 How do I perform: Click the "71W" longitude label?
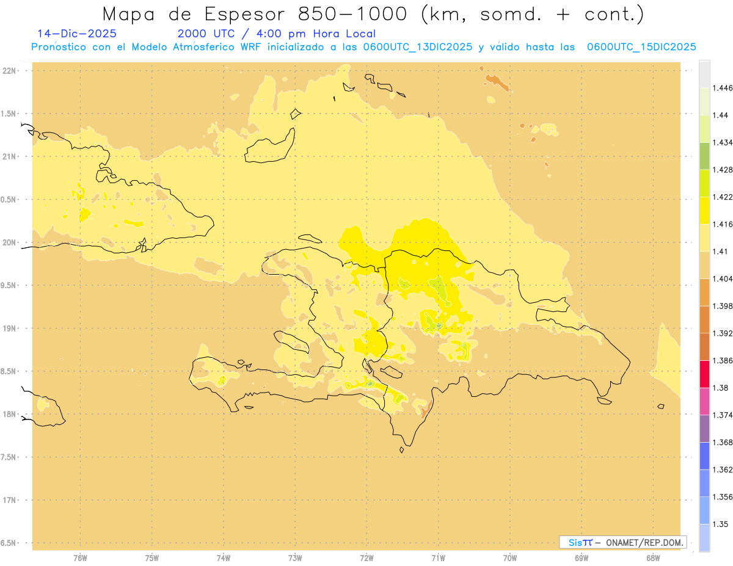click(438, 558)
